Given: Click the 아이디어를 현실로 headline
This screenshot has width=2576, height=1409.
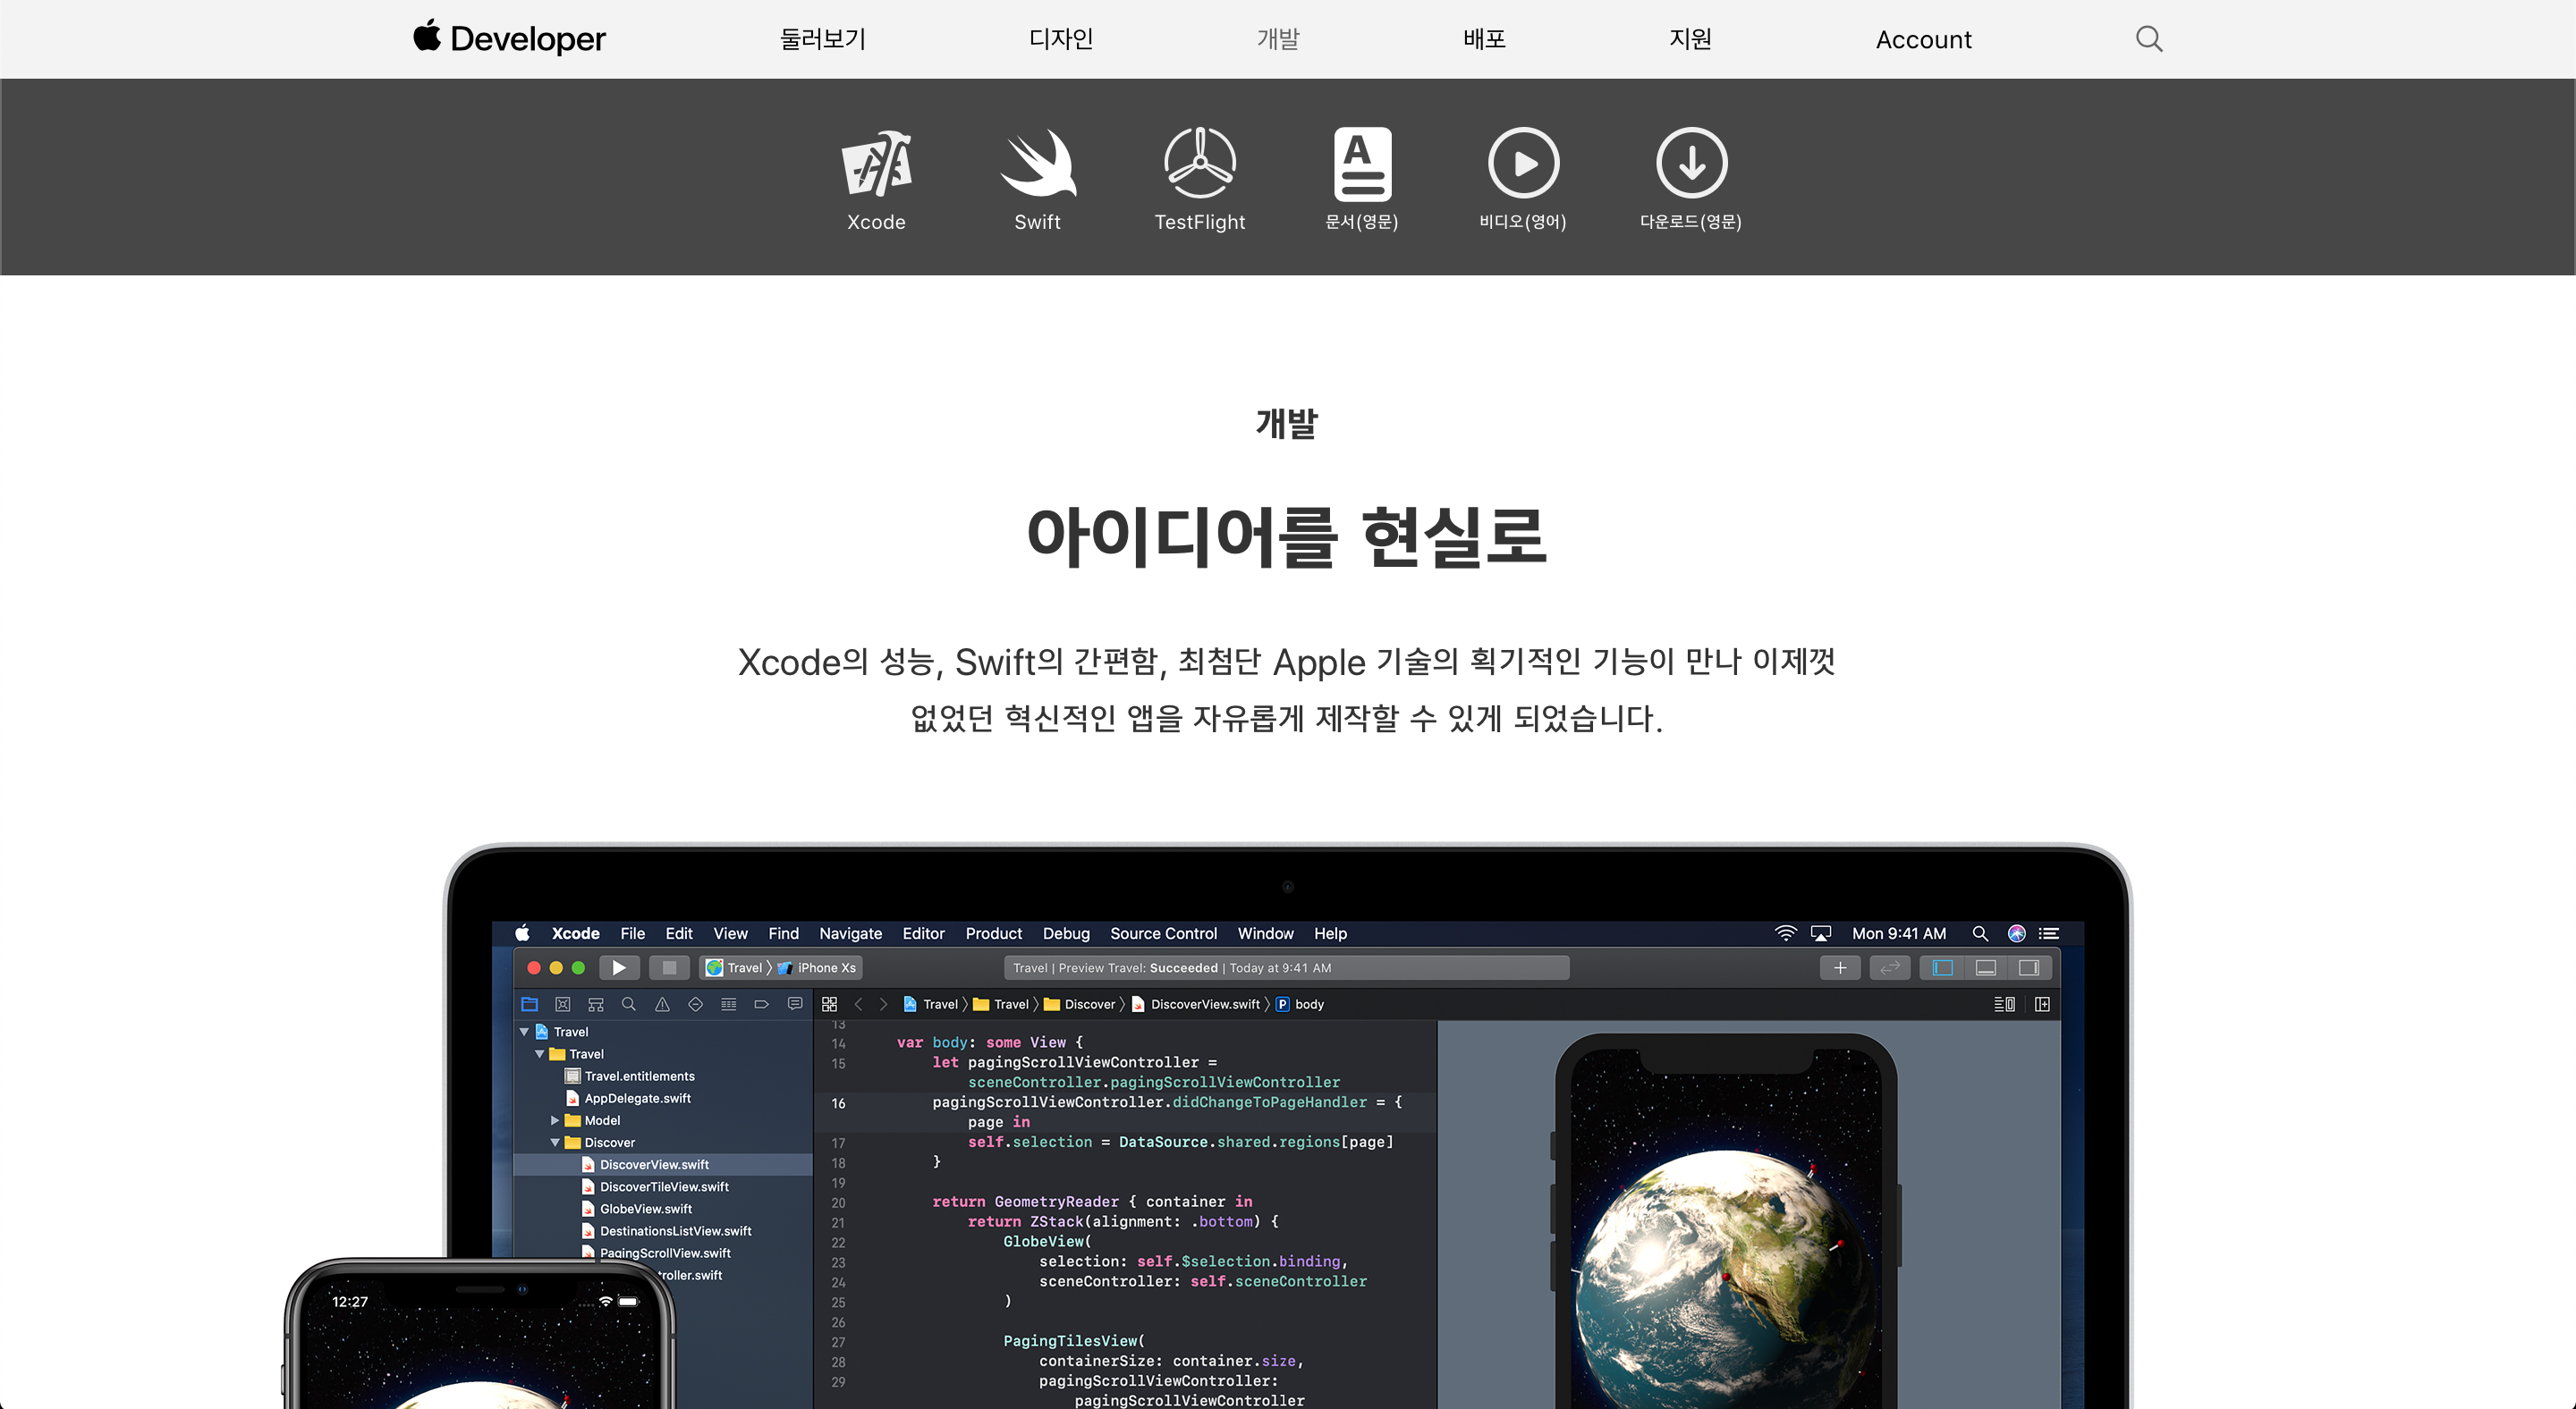Looking at the screenshot, I should click(1287, 536).
